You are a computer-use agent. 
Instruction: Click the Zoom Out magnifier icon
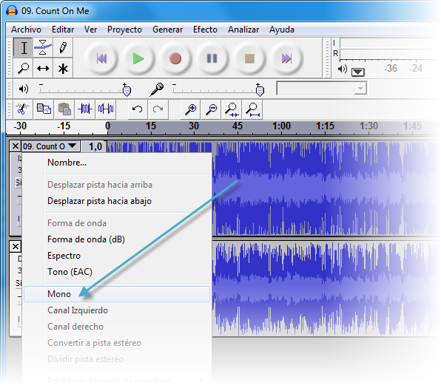point(211,109)
